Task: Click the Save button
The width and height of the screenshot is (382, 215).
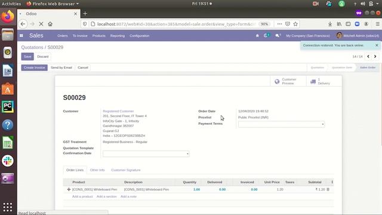Action: (x=27, y=56)
